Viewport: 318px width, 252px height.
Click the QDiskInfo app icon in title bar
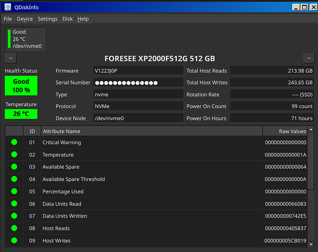(x=8, y=7)
